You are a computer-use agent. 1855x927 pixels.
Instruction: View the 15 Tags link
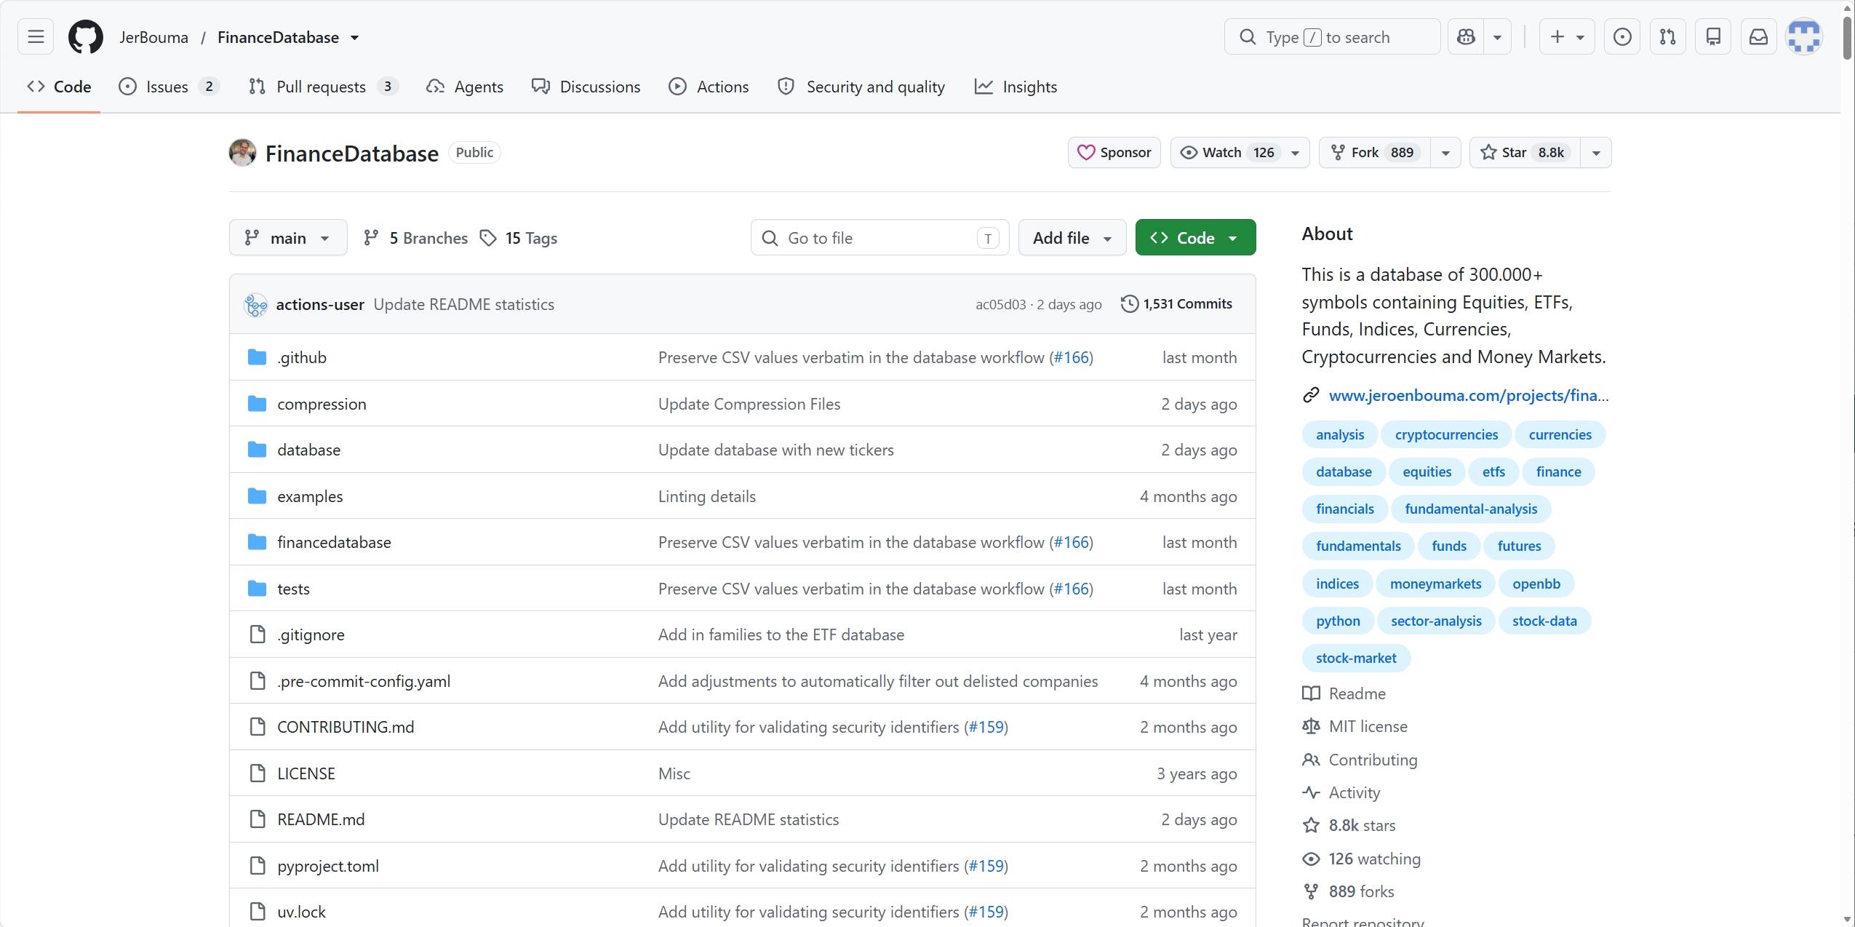tap(519, 238)
